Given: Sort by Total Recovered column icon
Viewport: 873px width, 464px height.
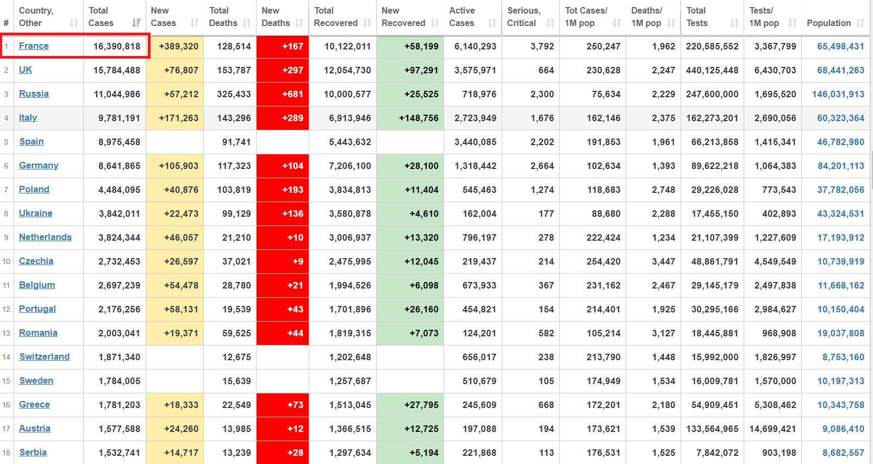Looking at the screenshot, I should [367, 23].
